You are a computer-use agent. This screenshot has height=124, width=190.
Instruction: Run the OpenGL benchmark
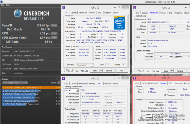(54, 25)
